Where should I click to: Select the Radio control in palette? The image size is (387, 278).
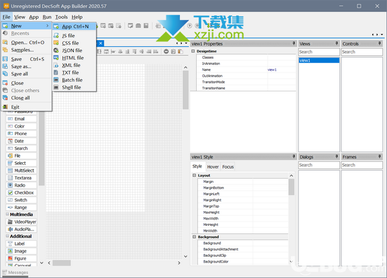click(21, 185)
